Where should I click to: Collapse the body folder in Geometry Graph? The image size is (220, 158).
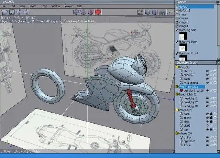click(177, 67)
